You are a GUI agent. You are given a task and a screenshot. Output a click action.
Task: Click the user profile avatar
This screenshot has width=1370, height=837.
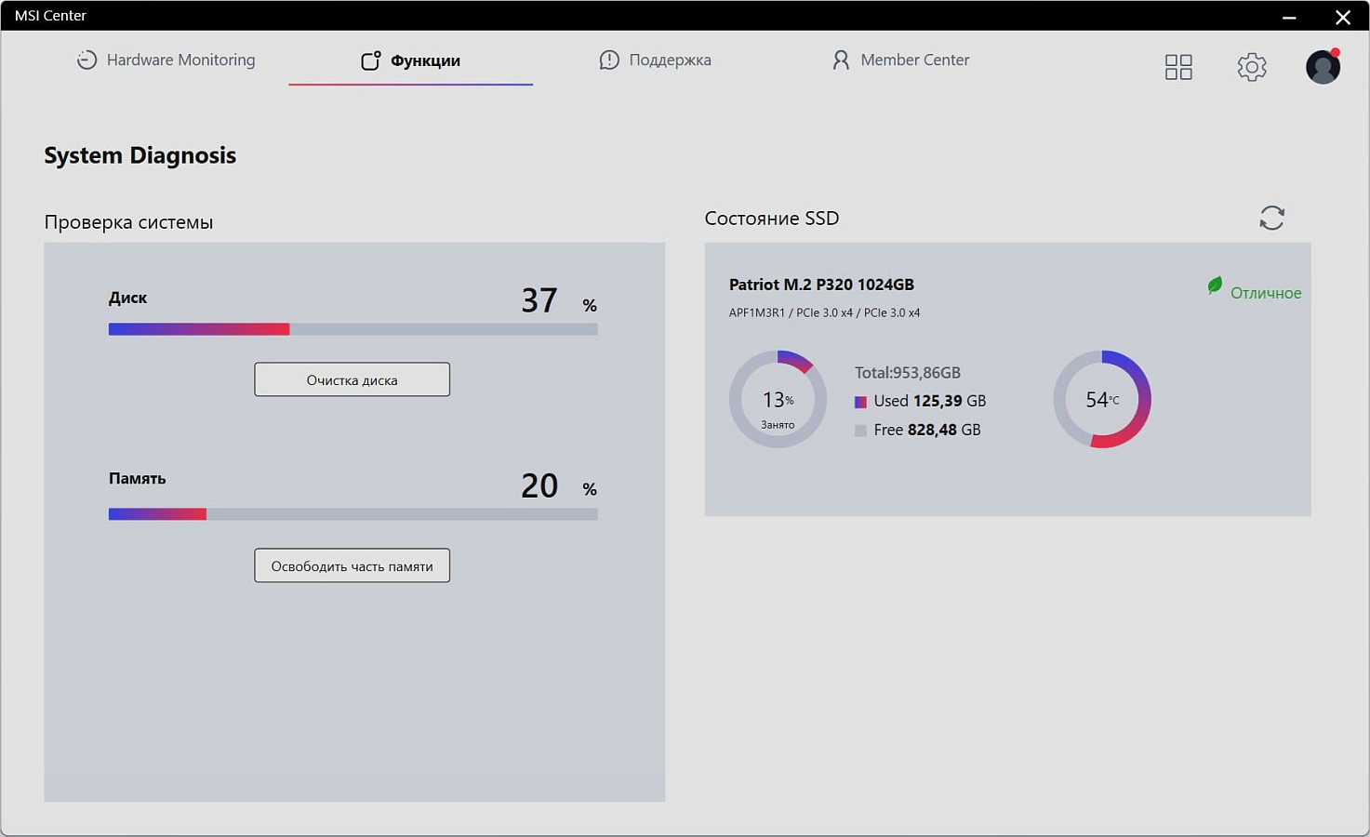[x=1323, y=67]
